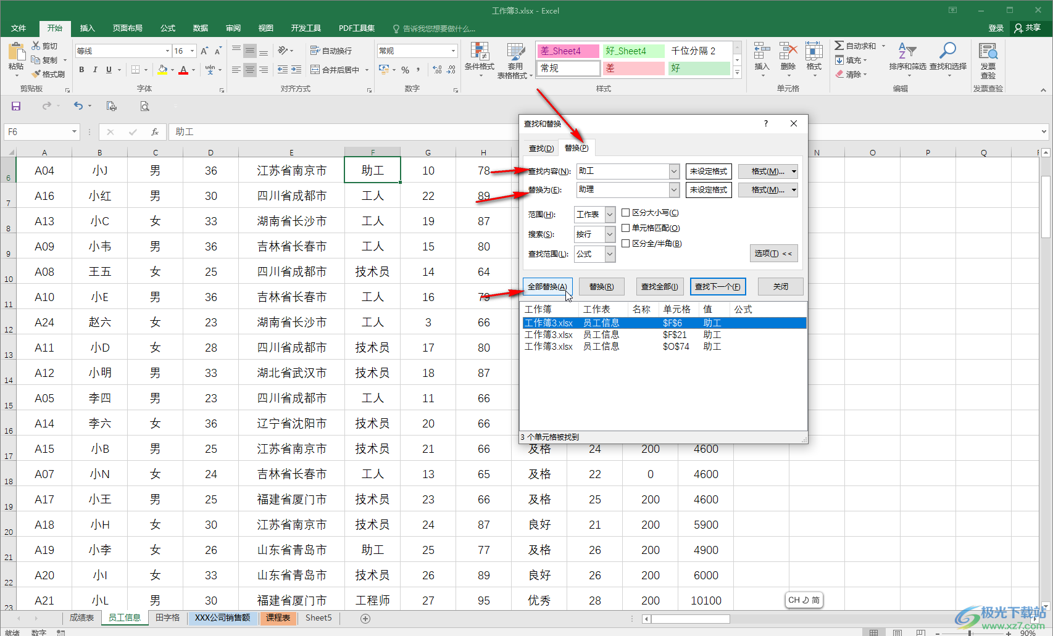Click the print preview icon in quick access toolbar

tap(144, 106)
